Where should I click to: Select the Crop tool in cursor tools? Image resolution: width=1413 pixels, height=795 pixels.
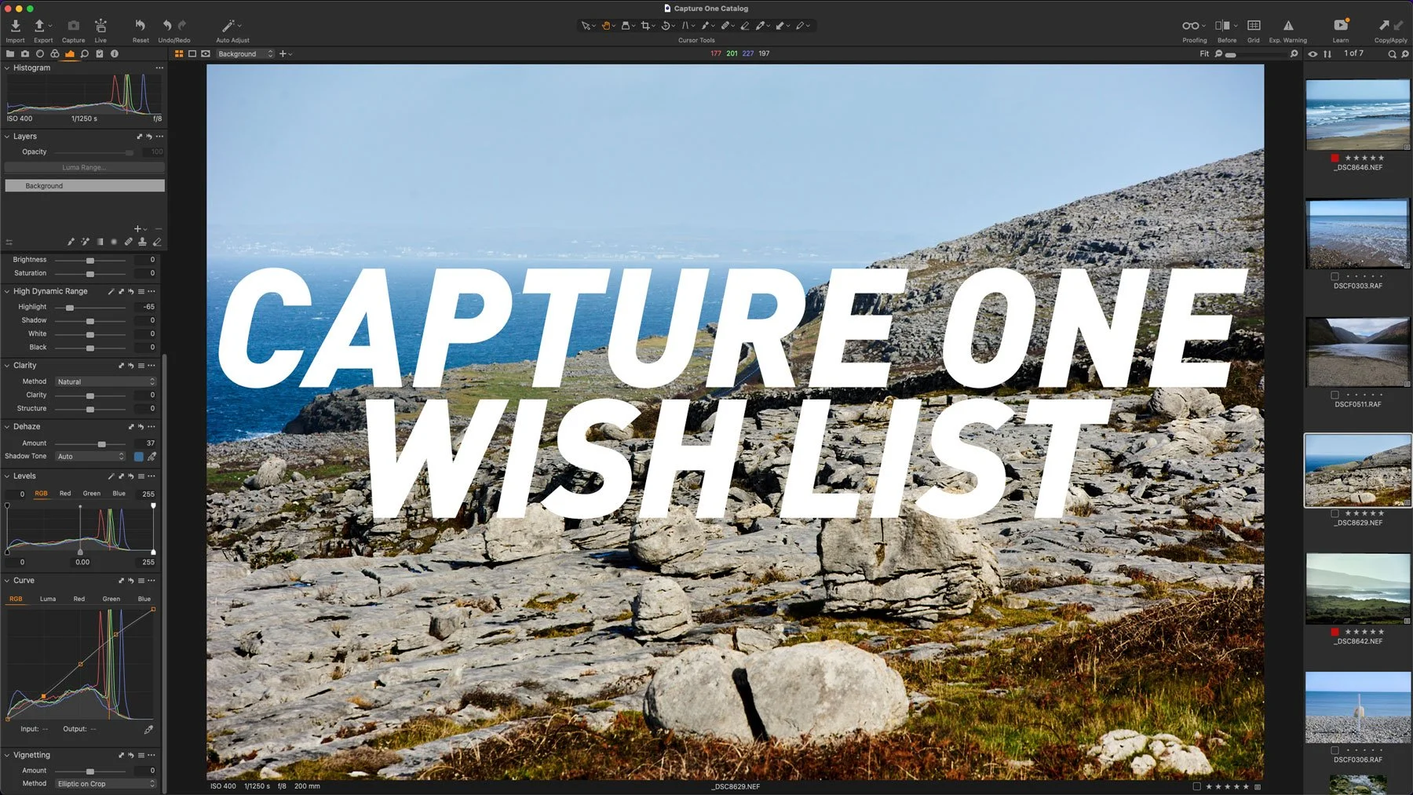647,25
